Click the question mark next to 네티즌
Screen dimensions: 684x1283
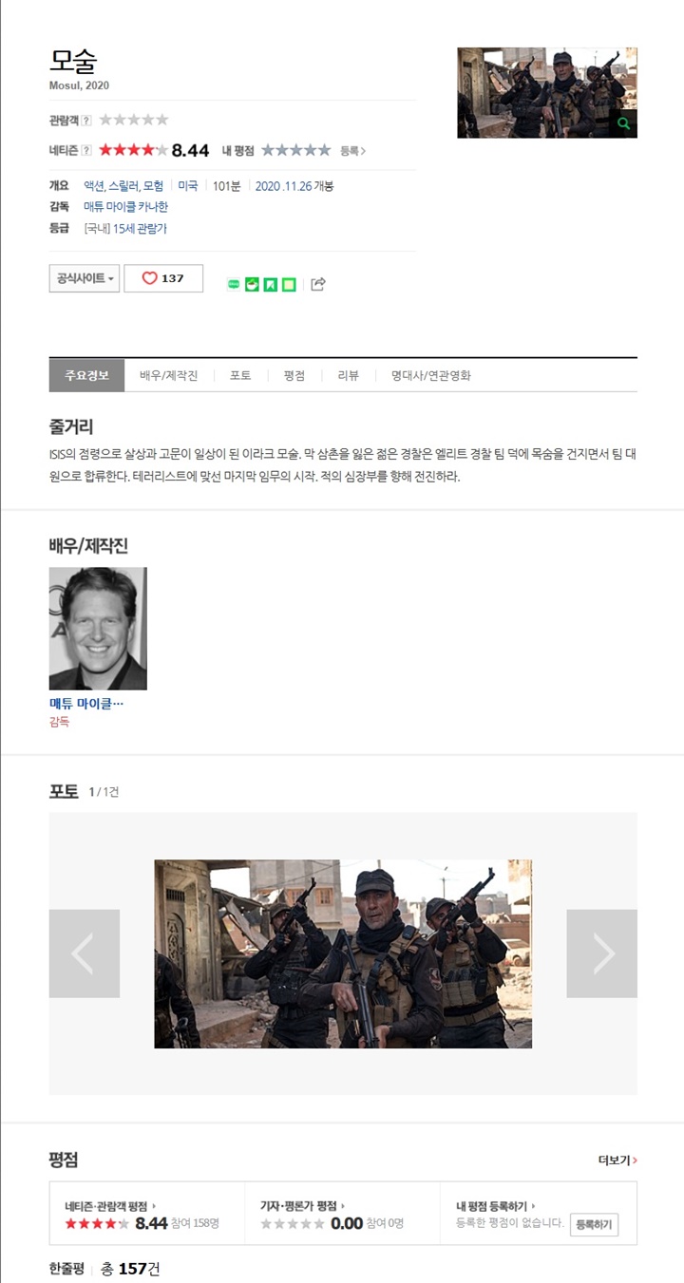coord(86,150)
